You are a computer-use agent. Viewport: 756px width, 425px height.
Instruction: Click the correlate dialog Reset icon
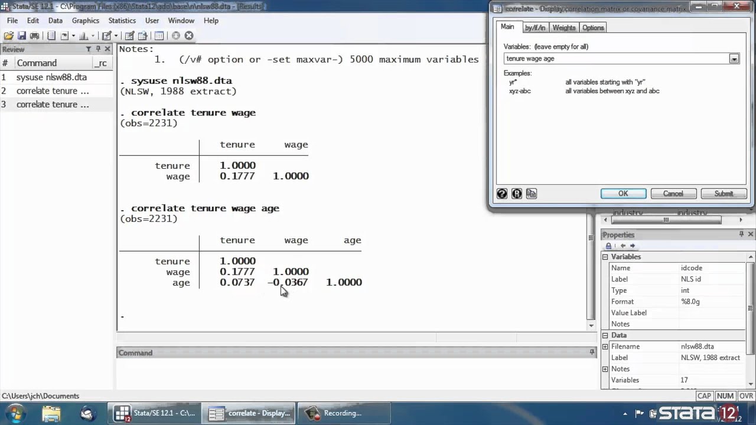point(517,194)
